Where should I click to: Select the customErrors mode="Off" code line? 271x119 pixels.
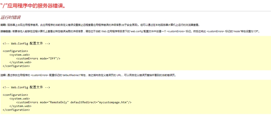click(38, 58)
